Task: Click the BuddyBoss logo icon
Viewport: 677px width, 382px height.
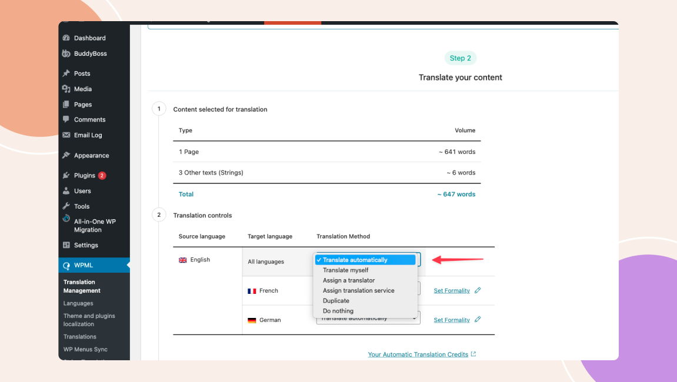Action: coord(66,53)
